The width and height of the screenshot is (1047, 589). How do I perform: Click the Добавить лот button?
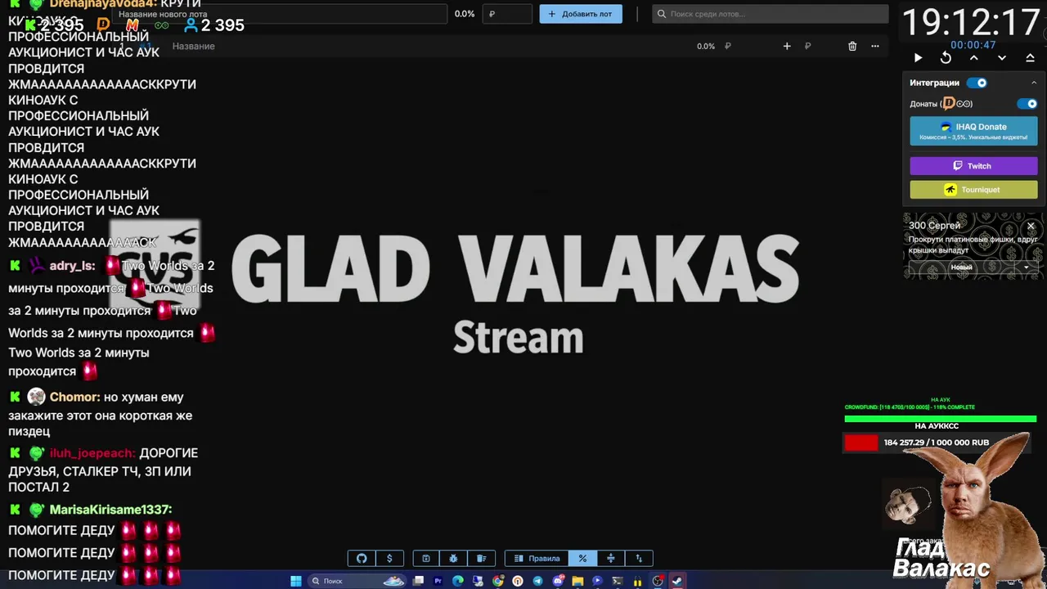(x=581, y=14)
